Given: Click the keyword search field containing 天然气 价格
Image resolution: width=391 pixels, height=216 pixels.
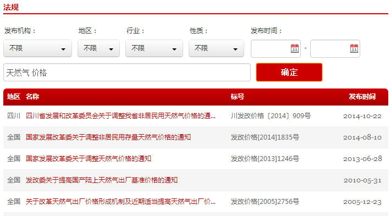Looking at the screenshot, I should (127, 72).
